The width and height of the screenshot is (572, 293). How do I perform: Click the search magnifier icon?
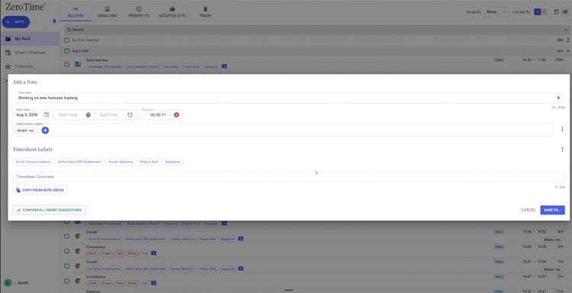pyautogui.click(x=69, y=30)
